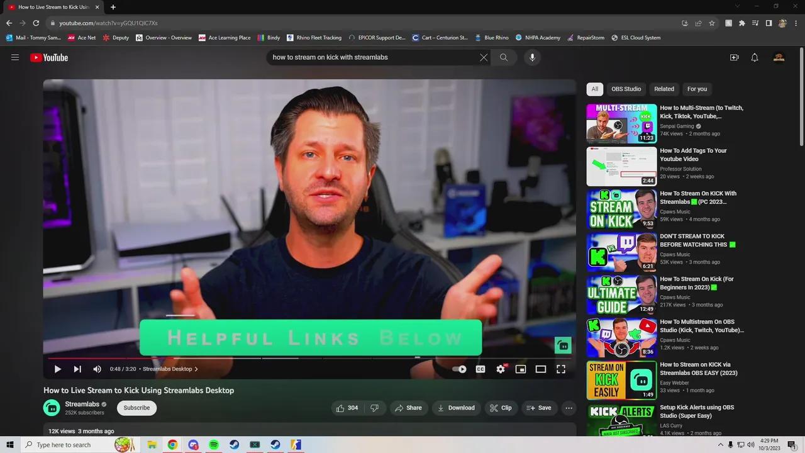Open the YouTube account avatar menu

coord(779,57)
